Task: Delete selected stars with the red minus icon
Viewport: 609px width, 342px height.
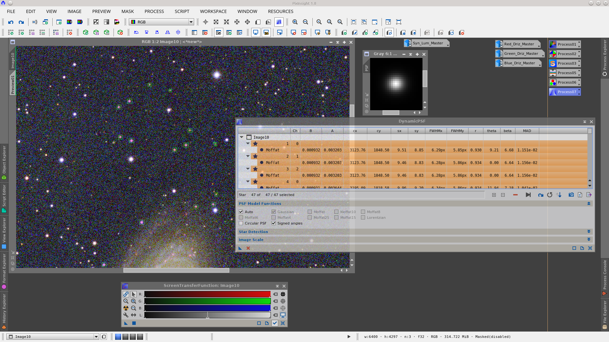Action: point(515,195)
